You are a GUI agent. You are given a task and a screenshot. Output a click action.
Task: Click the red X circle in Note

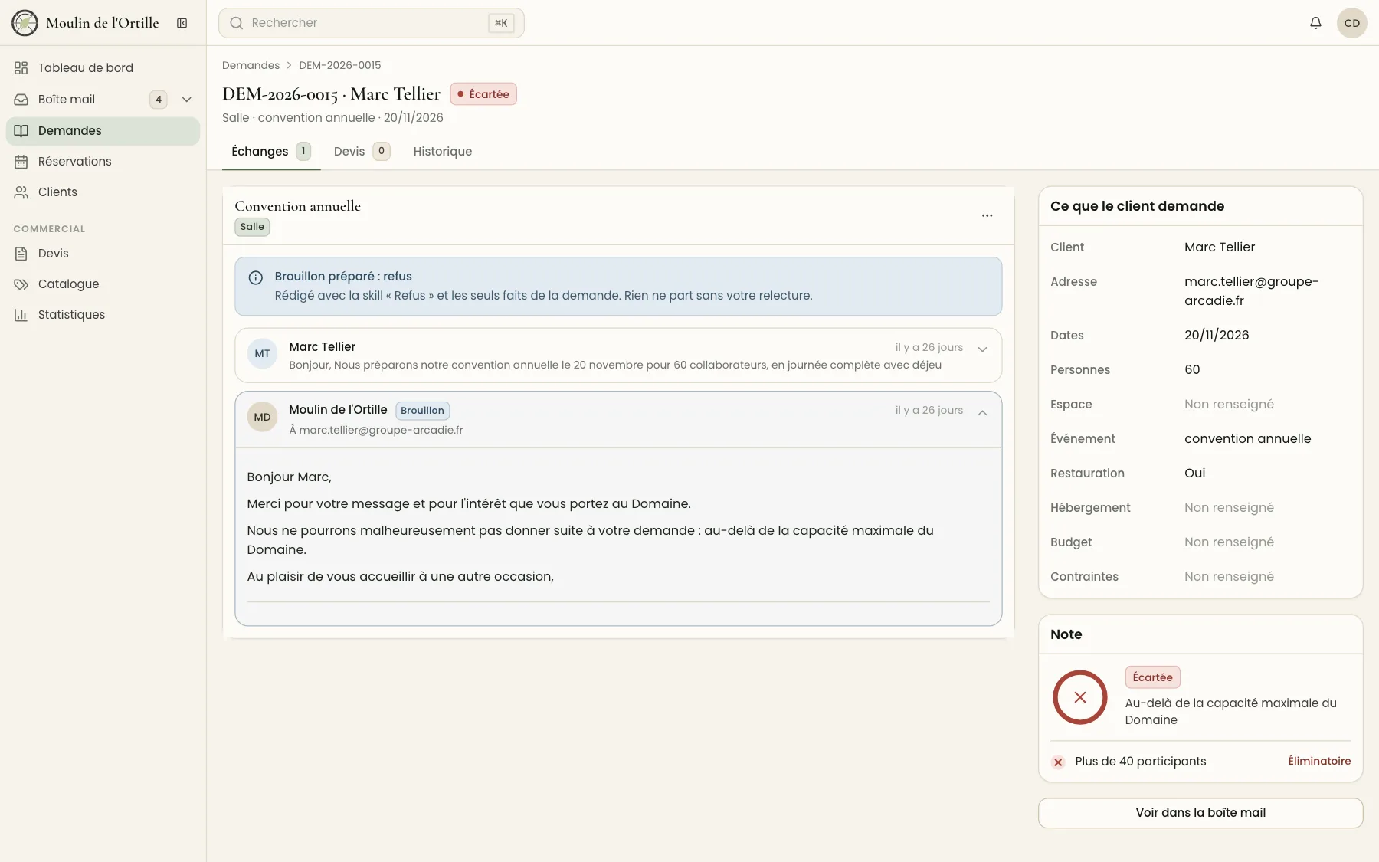coord(1080,697)
